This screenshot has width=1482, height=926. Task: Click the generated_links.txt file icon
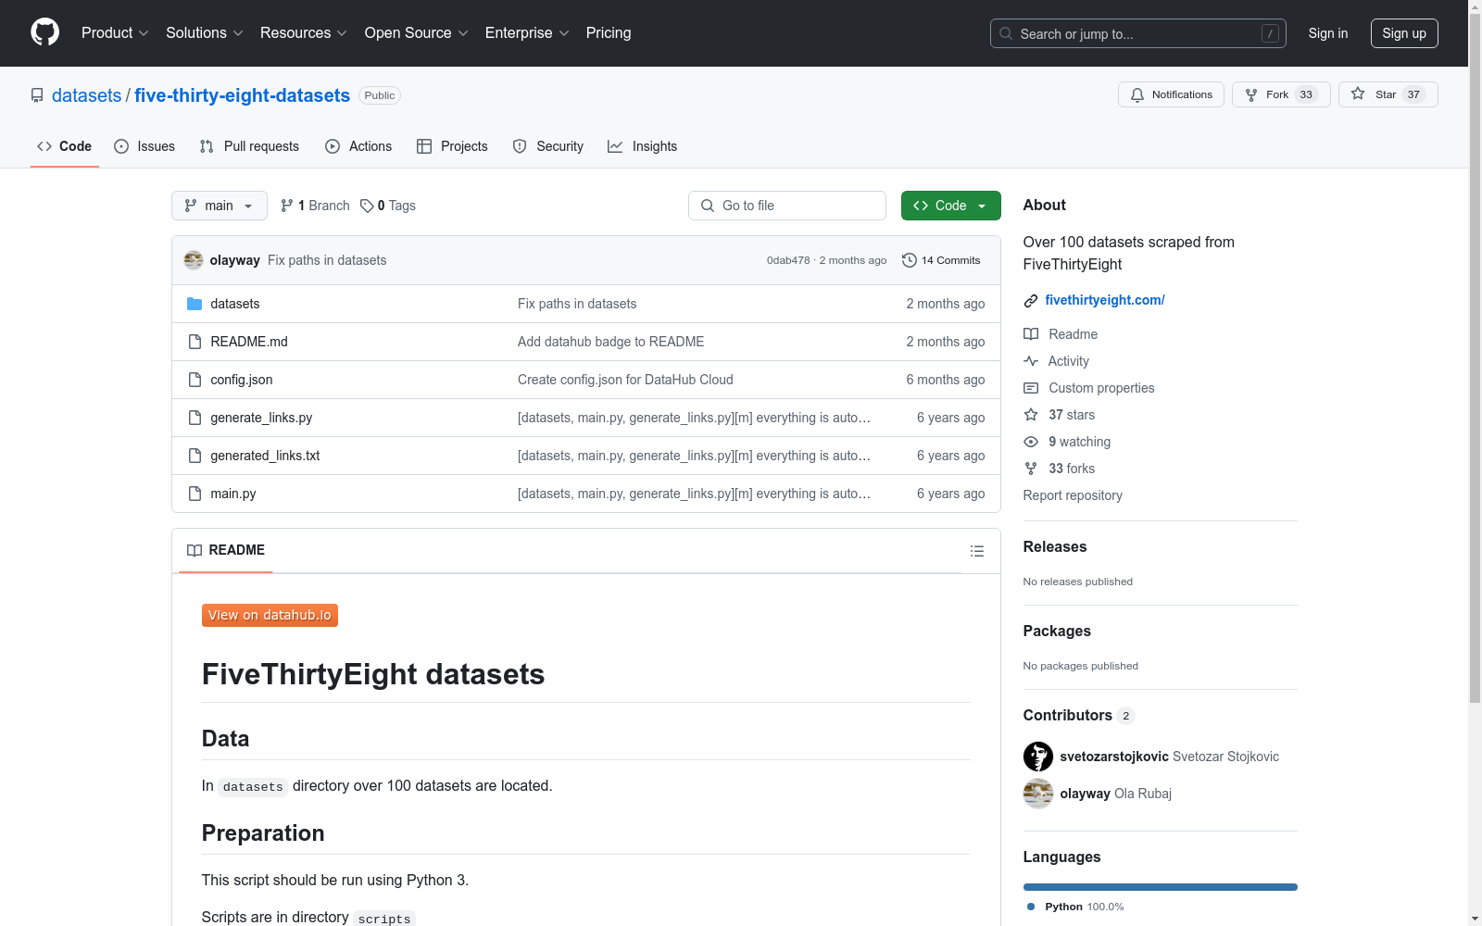[195, 456]
